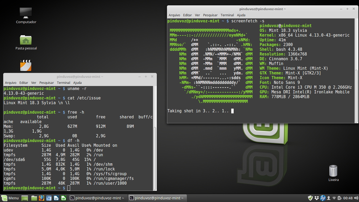Screen dimensions: 359x202
Task: Open the Dropbox tray icon
Action: [317, 198]
